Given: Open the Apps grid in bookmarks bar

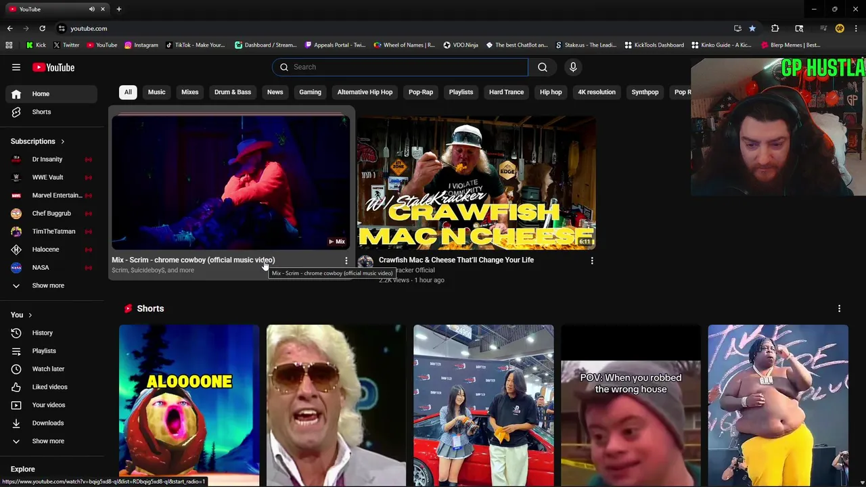Looking at the screenshot, I should click(x=9, y=45).
